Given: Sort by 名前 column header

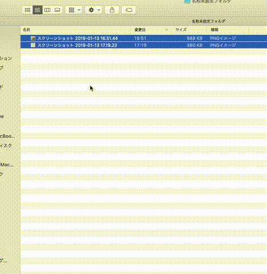Looking at the screenshot, I should point(26,30).
